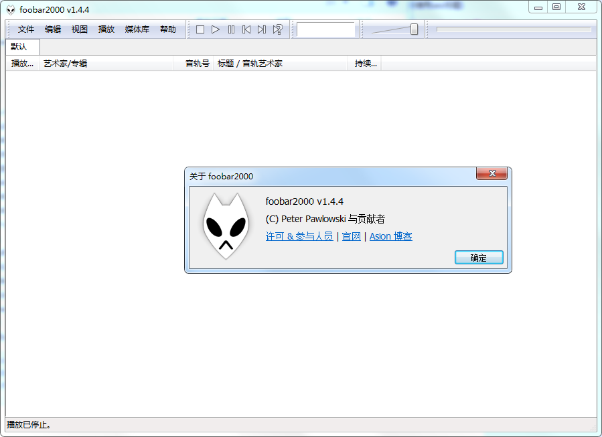Minimize the foobar2000 main window

[538, 7]
